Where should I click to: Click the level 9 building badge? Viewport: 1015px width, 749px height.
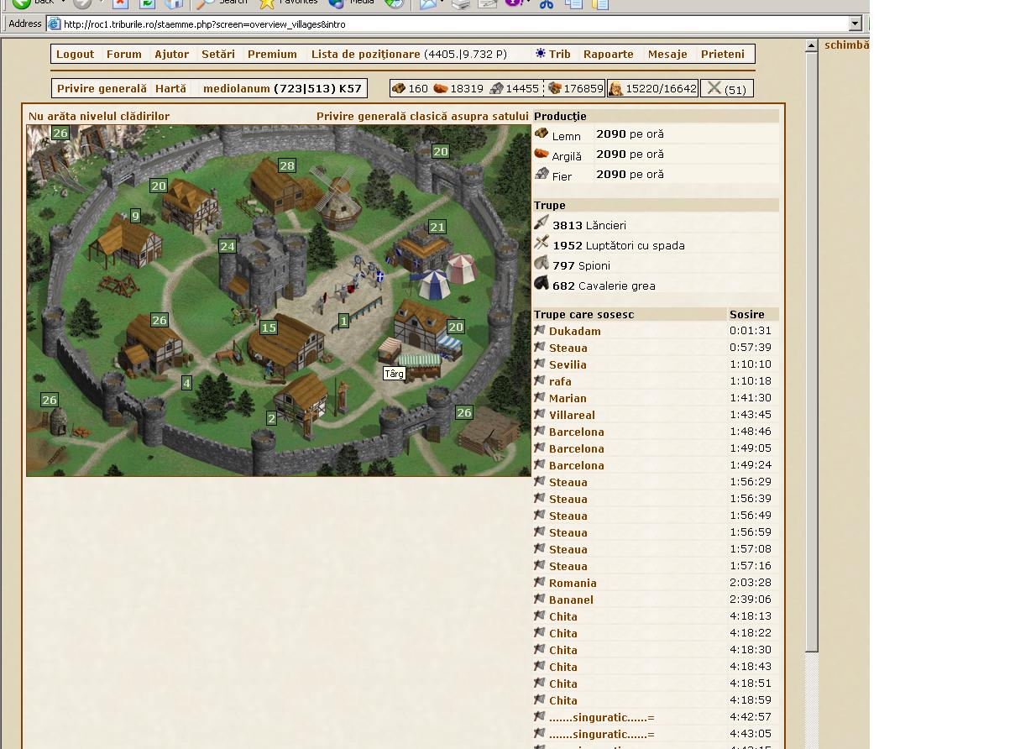[136, 216]
